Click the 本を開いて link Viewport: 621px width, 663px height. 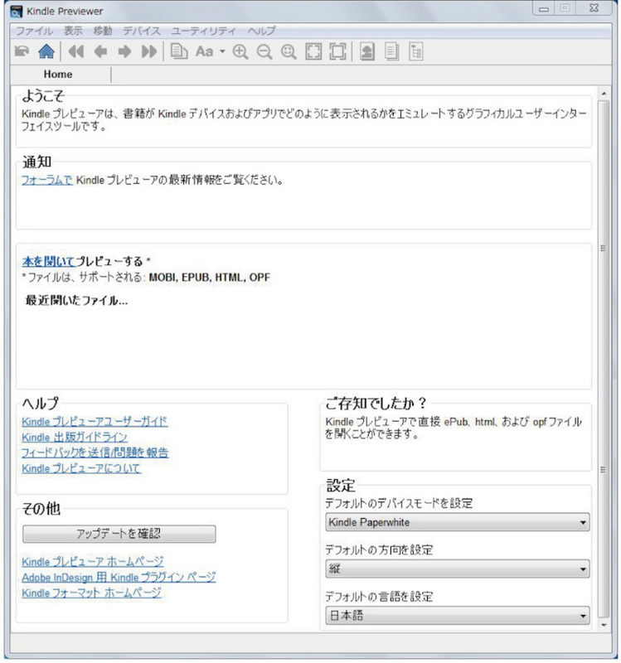click(x=48, y=261)
